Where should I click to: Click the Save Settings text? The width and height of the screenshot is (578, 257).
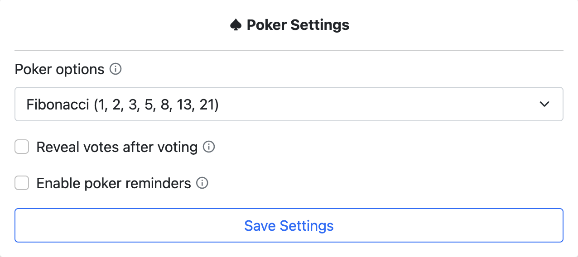[x=289, y=225]
